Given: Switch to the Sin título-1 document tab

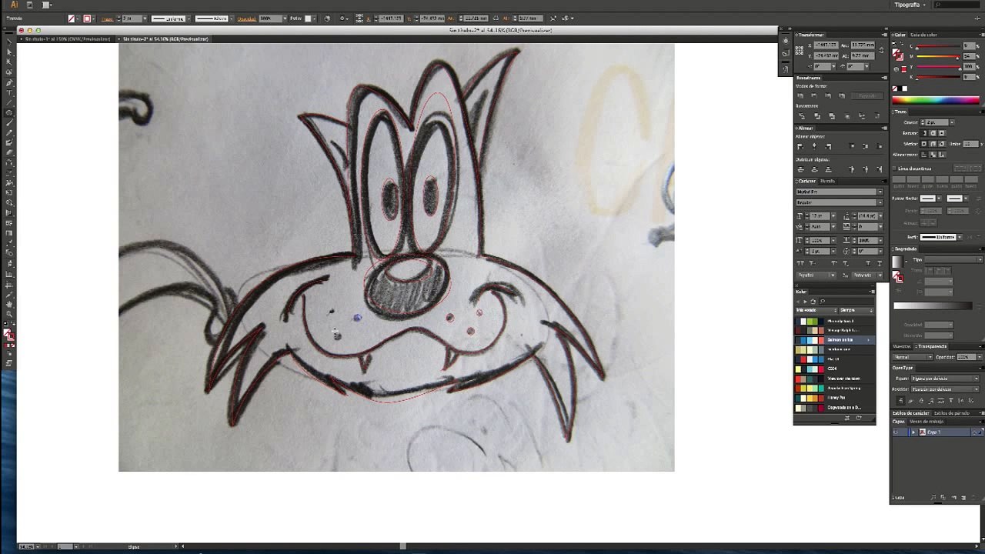Looking at the screenshot, I should (68, 38).
